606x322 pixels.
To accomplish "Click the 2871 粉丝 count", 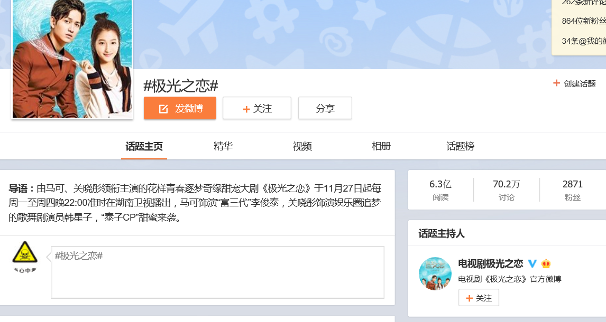I will tap(572, 190).
